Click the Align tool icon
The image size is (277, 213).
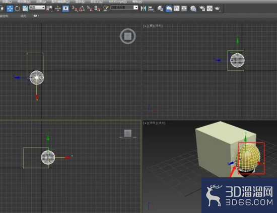[x=151, y=9]
